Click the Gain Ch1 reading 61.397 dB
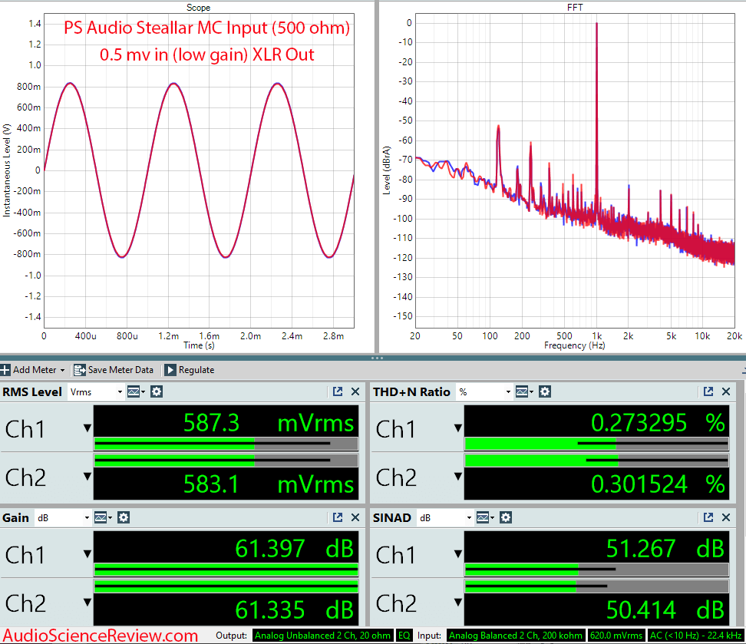The height and width of the screenshot is (644, 746). coord(295,548)
